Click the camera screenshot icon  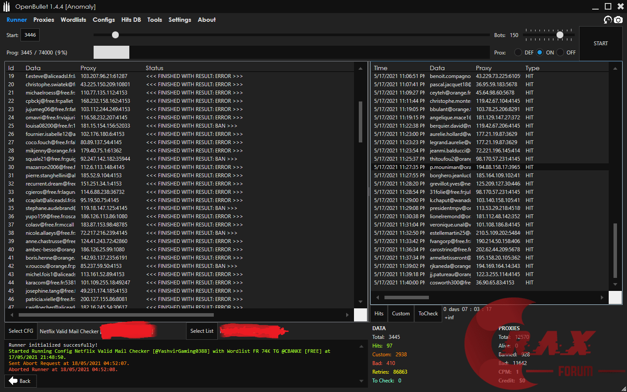click(x=618, y=20)
